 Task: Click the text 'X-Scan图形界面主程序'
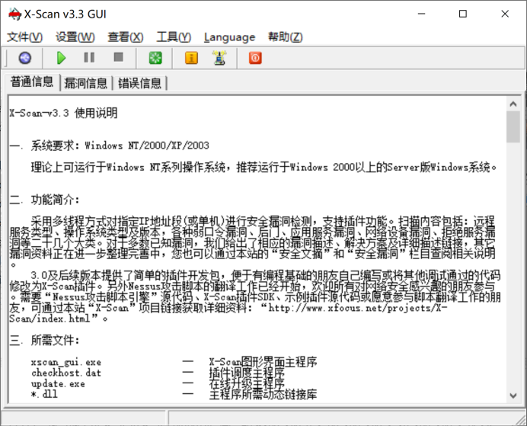coord(263,362)
